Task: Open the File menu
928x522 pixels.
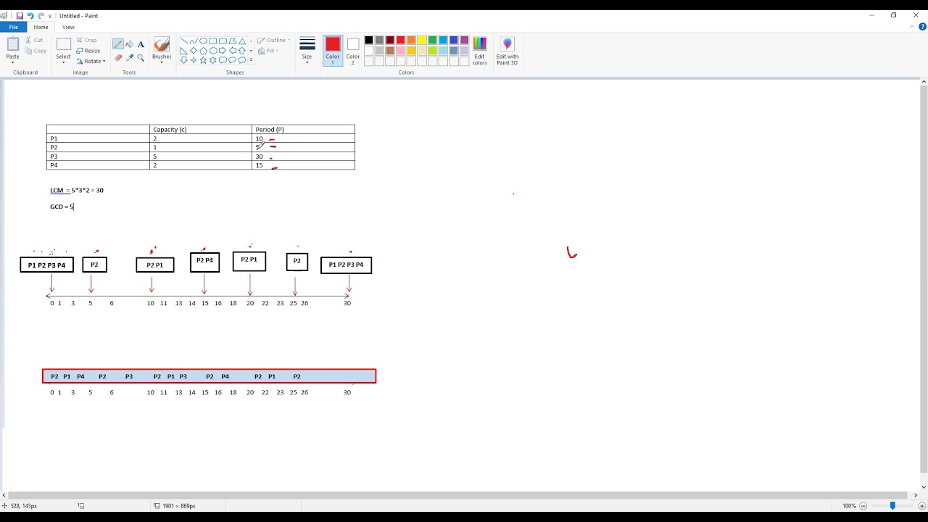Action: coord(13,27)
